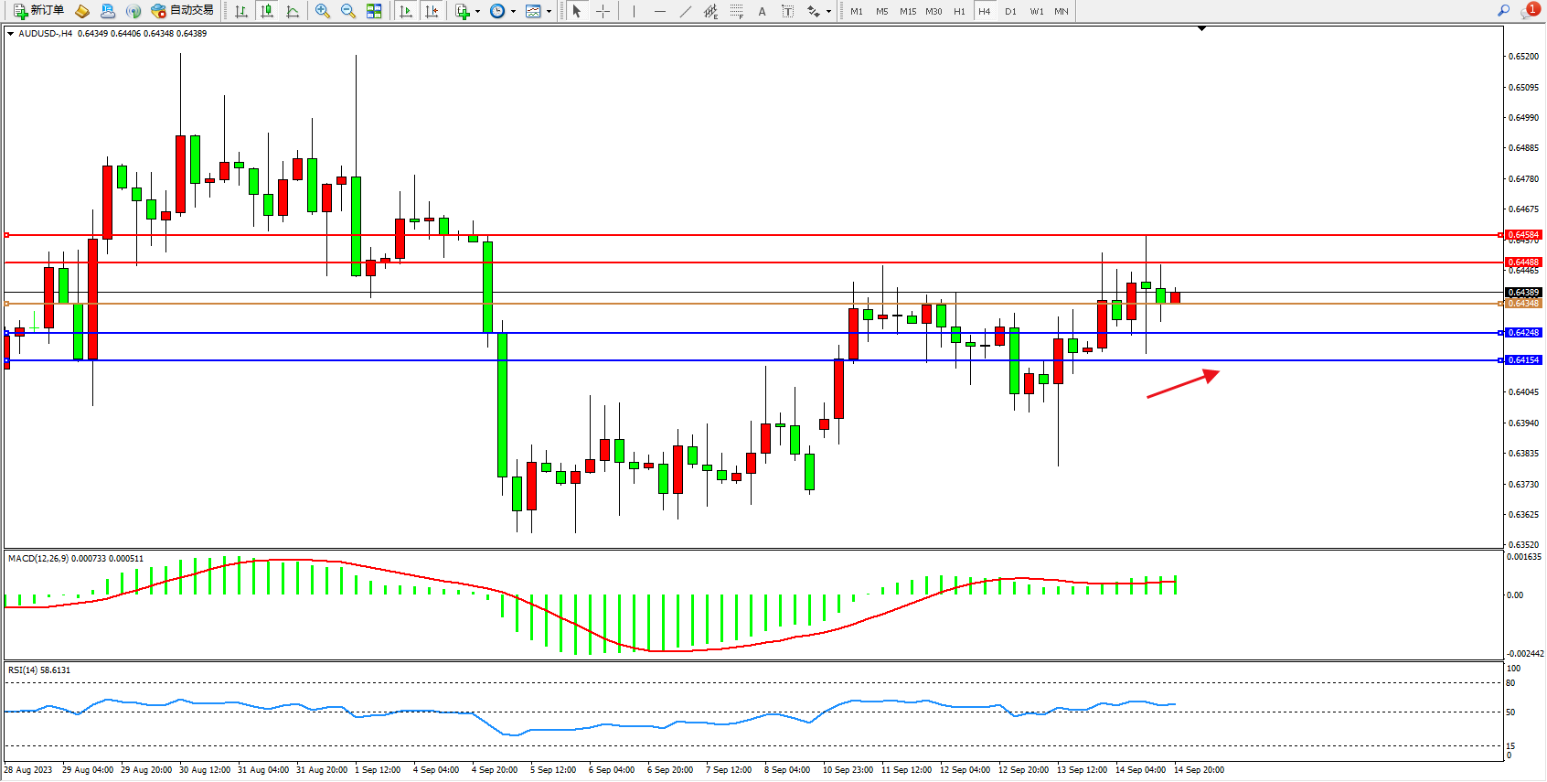
Task: Open the indicators list dropdown arrow
Action: 477,12
